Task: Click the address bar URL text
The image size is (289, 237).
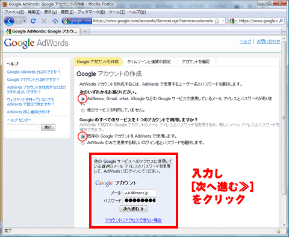Action: pyautogui.click(x=153, y=21)
